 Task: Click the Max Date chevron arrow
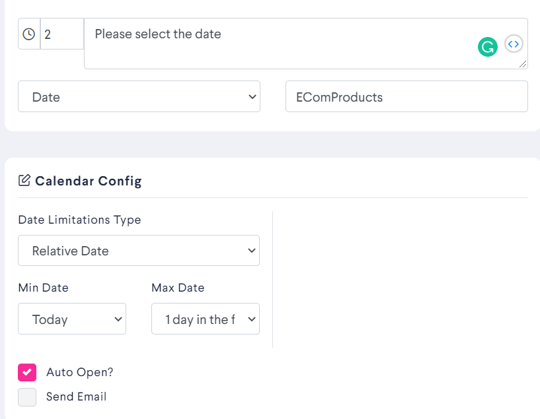pos(252,319)
